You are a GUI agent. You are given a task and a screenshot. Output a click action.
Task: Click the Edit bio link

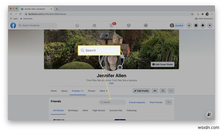(x=111, y=83)
